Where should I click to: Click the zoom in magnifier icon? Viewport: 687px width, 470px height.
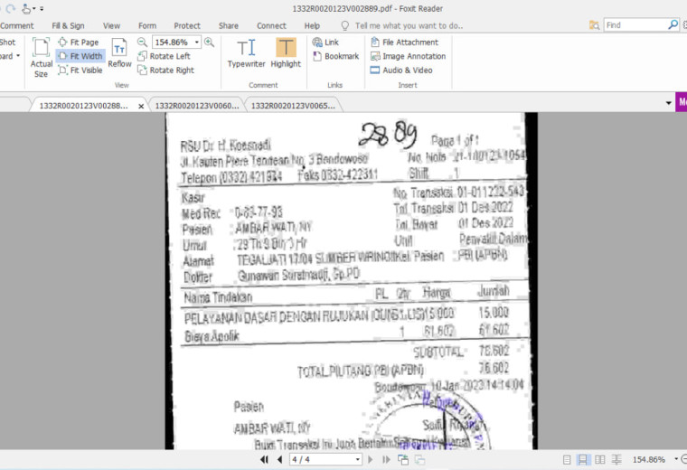[x=210, y=42]
